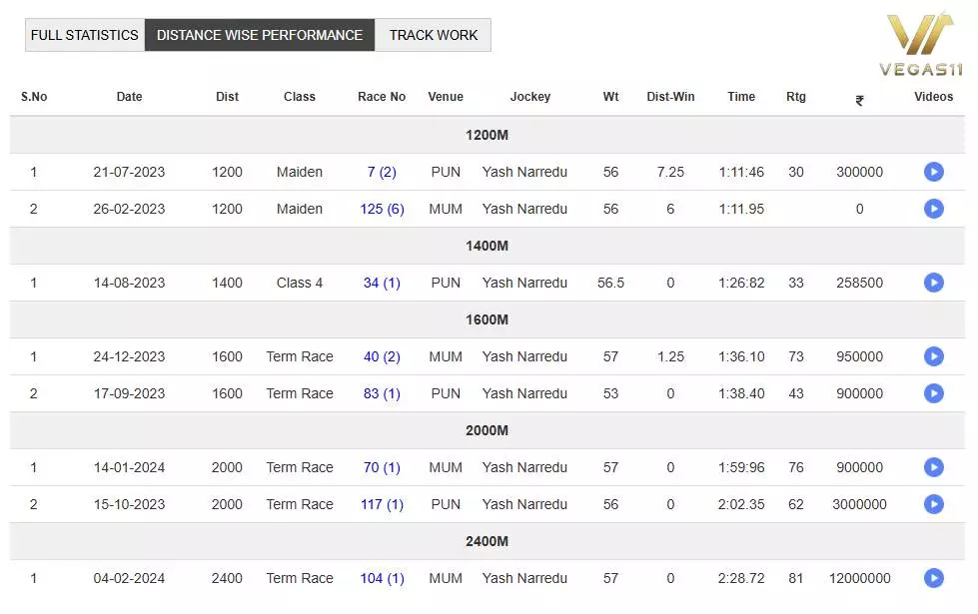978x614 pixels.
Task: Open the TRACK WORK tab
Action: pyautogui.click(x=433, y=34)
